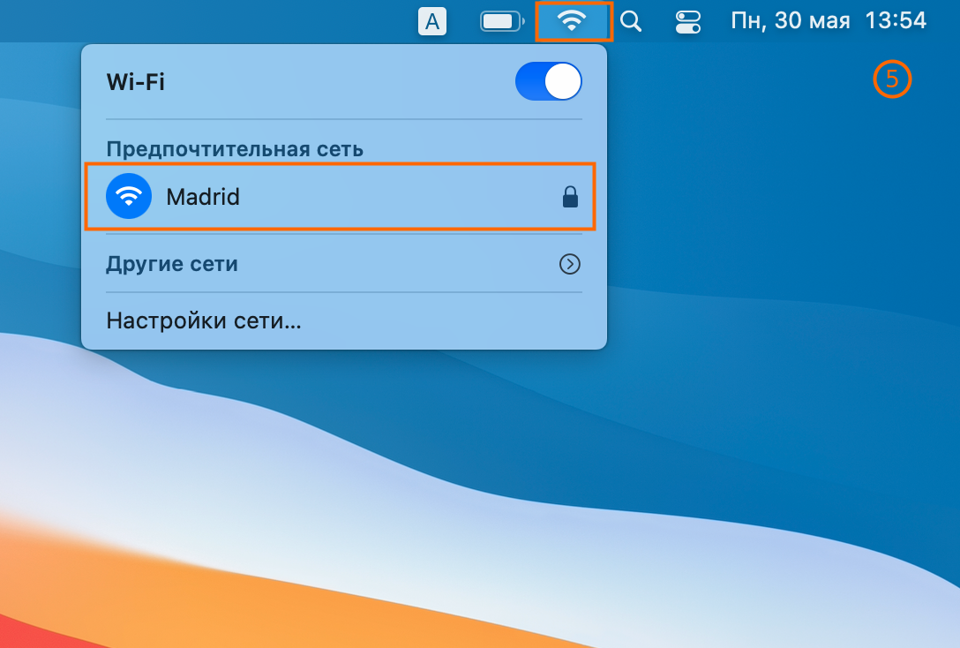This screenshot has height=648, width=960.
Task: Click the Wi-Fi icon in the menu bar
Action: 573,21
